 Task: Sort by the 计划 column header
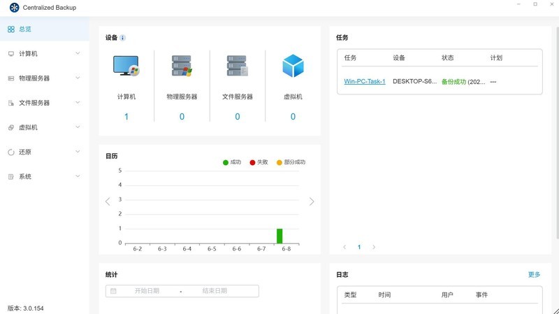coord(496,58)
